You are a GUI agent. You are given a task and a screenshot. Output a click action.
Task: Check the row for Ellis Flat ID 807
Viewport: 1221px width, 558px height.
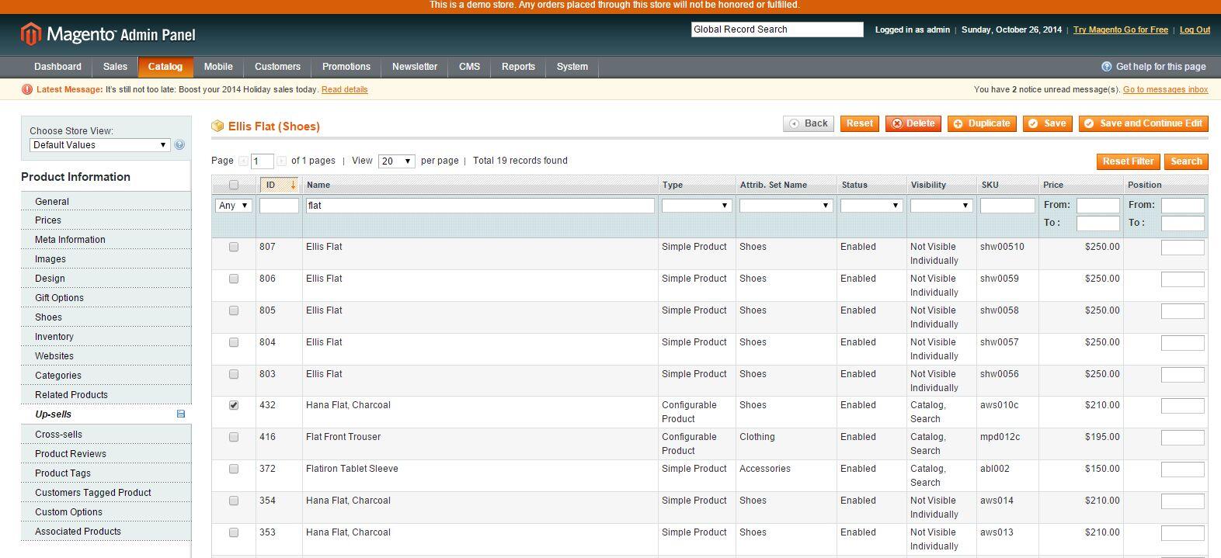tap(234, 247)
